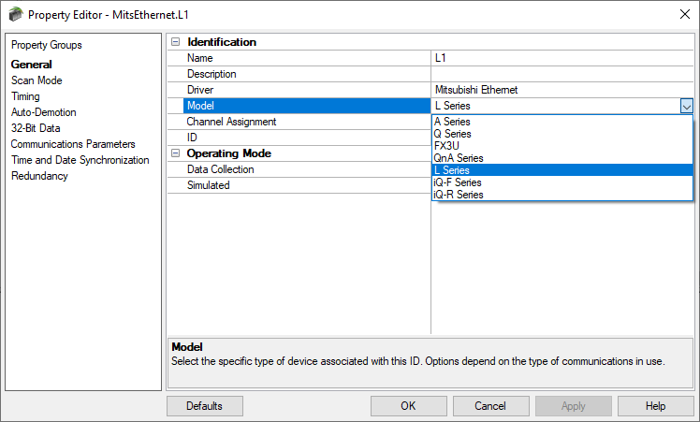700x422 pixels.
Task: Close the Property Editor window
Action: pos(685,14)
